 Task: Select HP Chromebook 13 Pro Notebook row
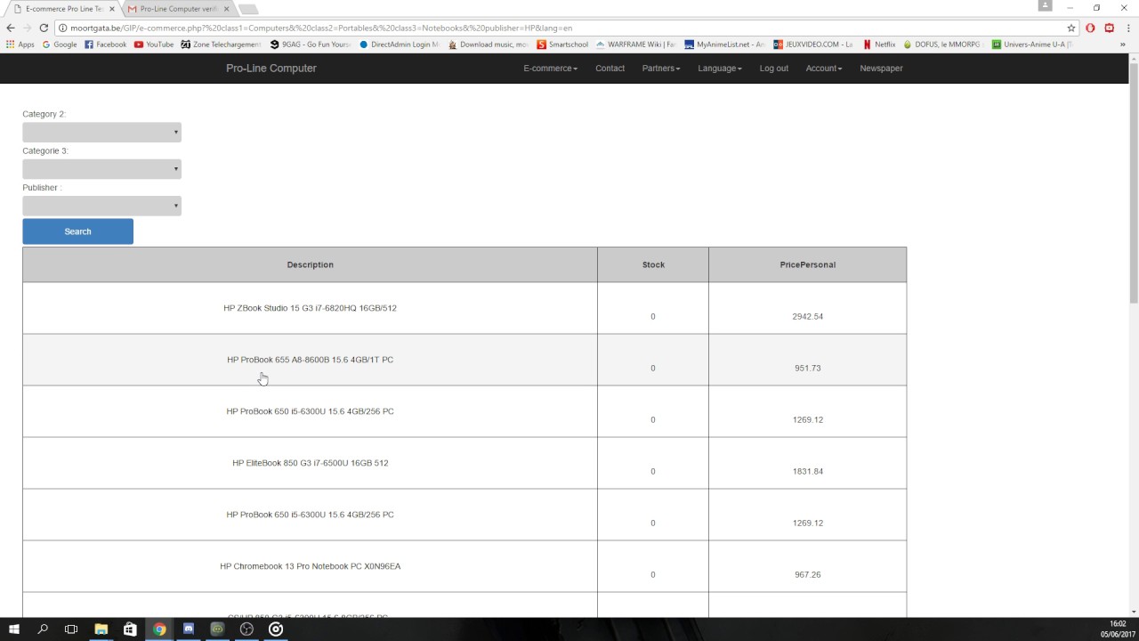coord(464,566)
